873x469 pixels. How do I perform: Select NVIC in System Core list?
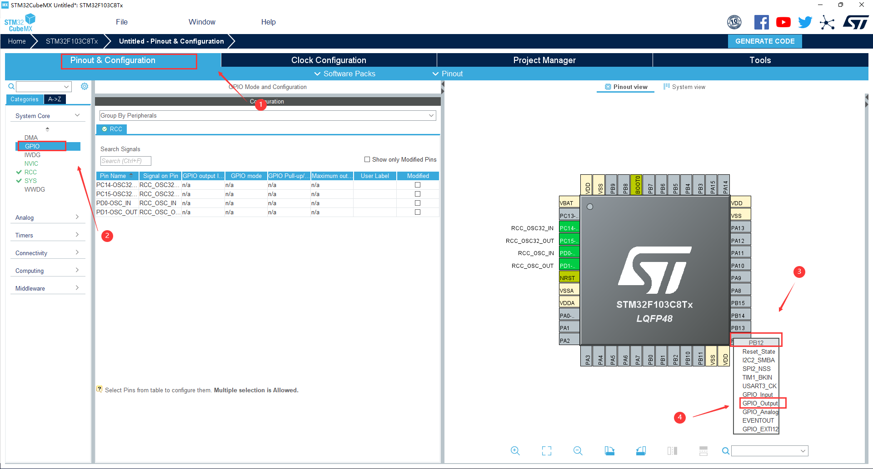click(31, 163)
